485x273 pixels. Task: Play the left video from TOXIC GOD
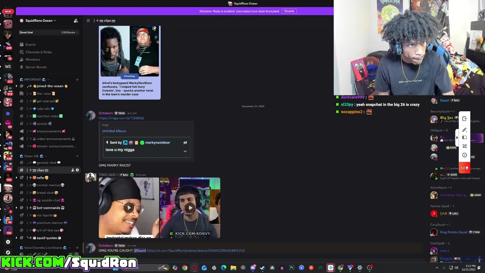tap(129, 208)
